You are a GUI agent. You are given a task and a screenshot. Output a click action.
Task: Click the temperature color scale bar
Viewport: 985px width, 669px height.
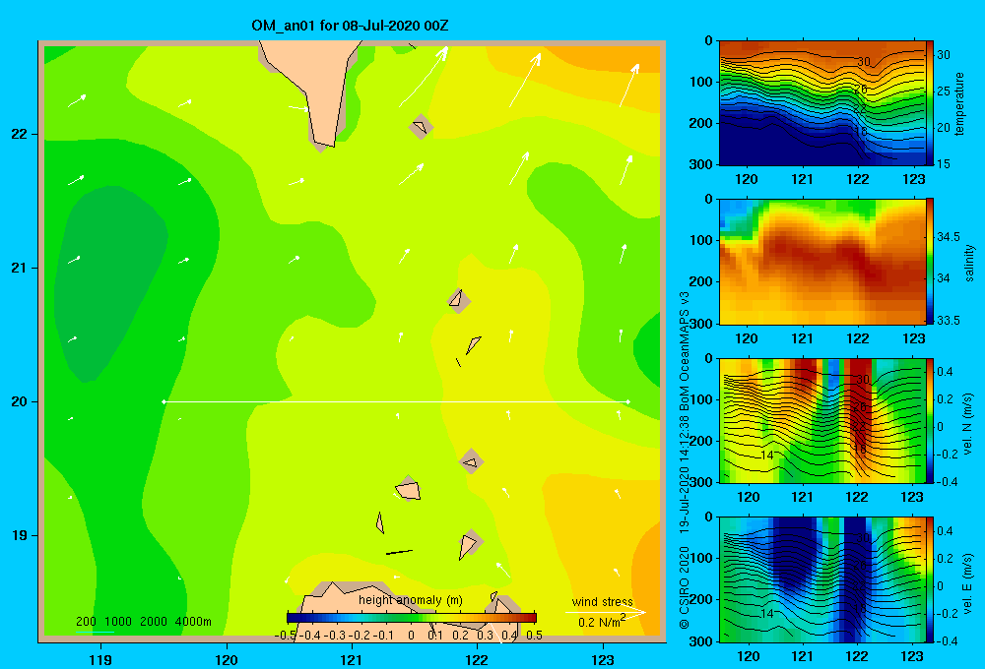pos(930,102)
